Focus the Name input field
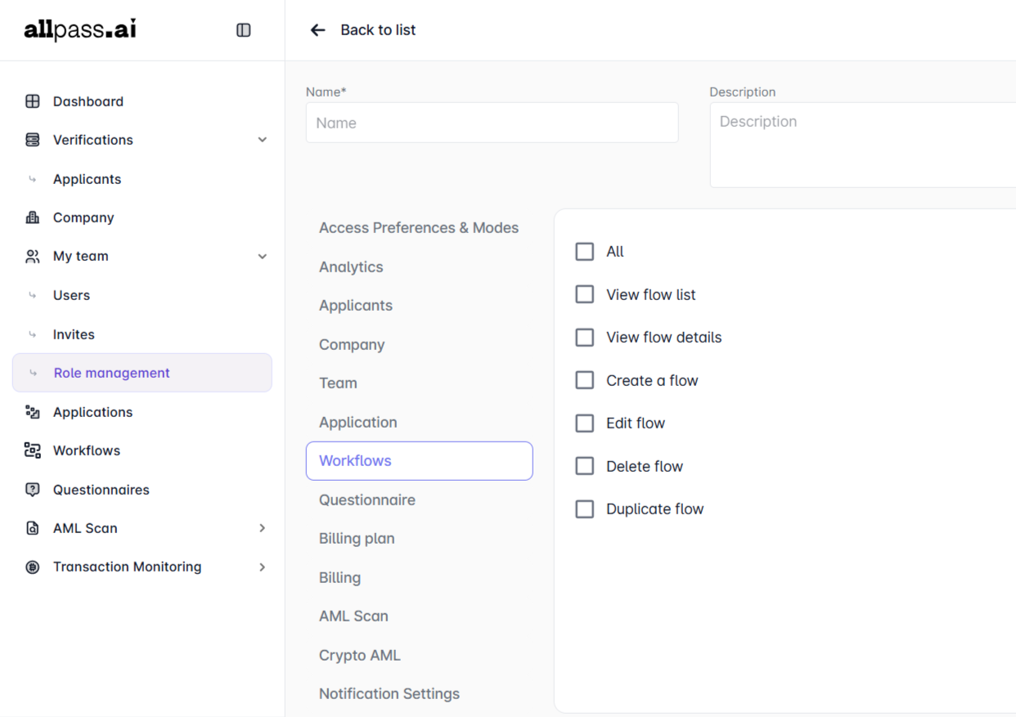 pyautogui.click(x=492, y=123)
